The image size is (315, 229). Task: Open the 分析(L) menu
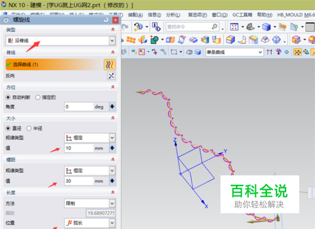pos(173,15)
